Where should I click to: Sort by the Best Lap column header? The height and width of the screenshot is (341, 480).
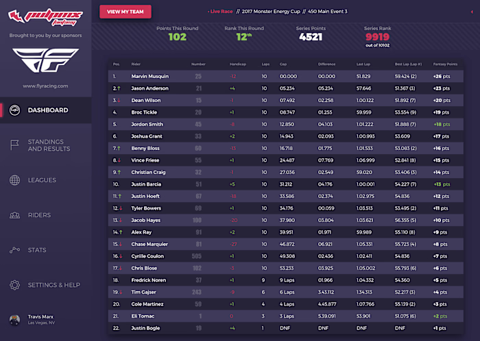click(408, 64)
